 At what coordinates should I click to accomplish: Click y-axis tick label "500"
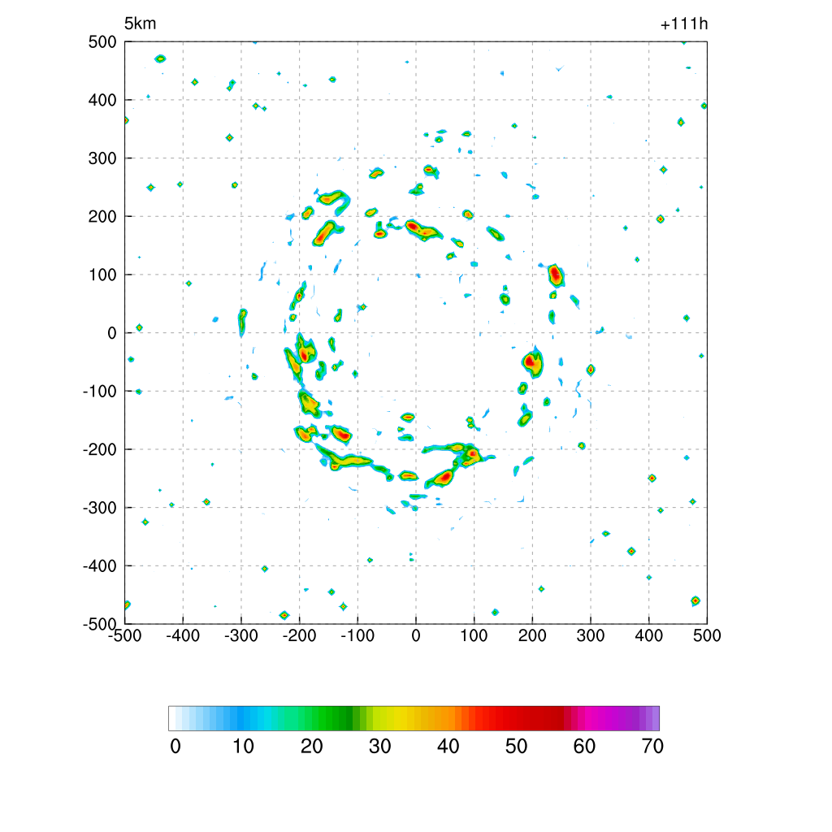point(102,42)
